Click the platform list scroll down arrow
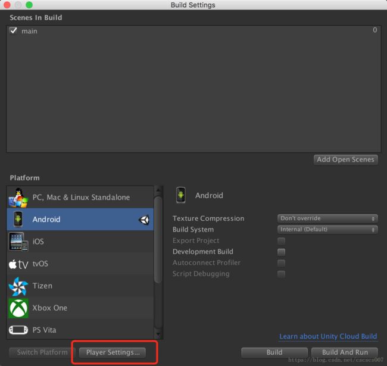Screen dimensions: 387x366 click(x=158, y=334)
